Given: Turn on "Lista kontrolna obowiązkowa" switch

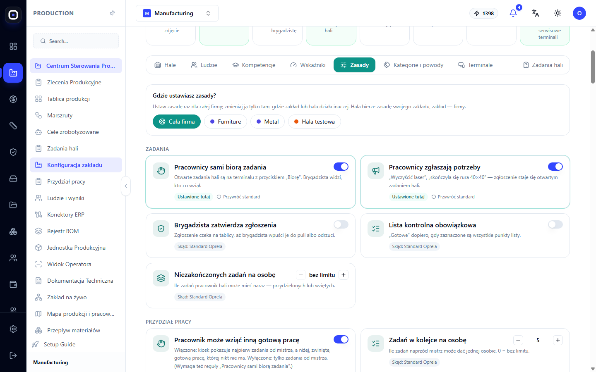Looking at the screenshot, I should coord(555,224).
